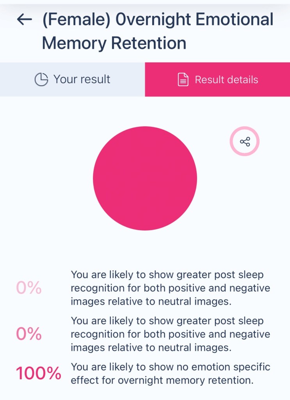The width and height of the screenshot is (290, 400).
Task: Click the "Memory Retention" title line
Action: [114, 43]
